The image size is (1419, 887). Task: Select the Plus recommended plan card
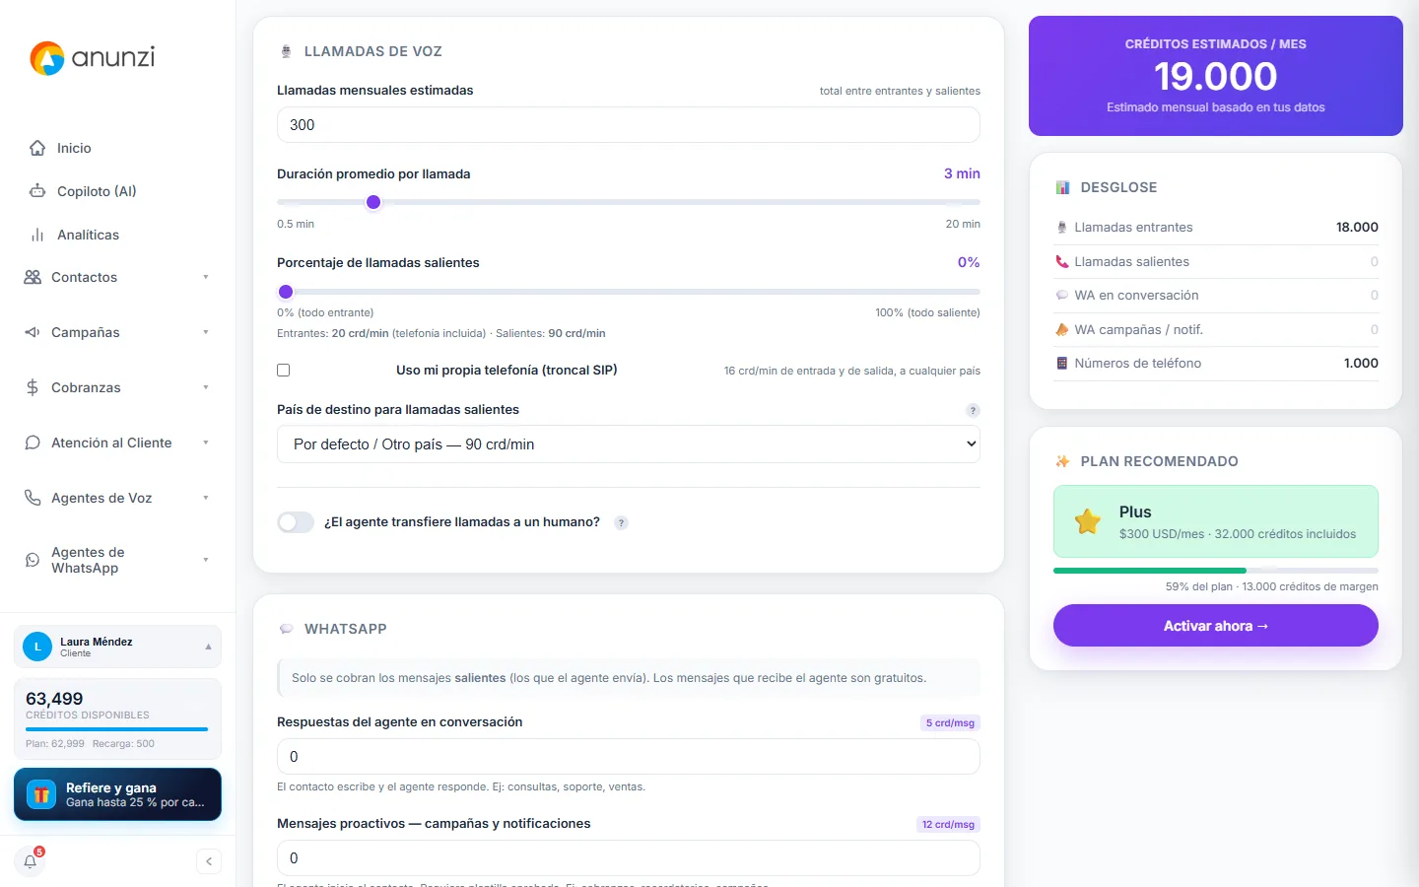tap(1216, 521)
